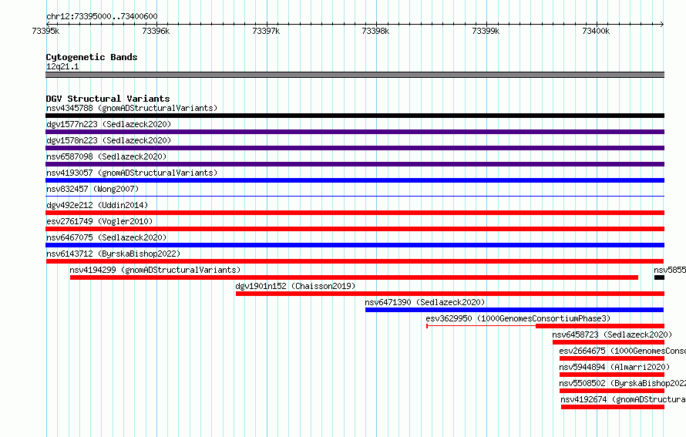Click the chr12:73395000..73400600 region label
The height and width of the screenshot is (437, 686).
click(x=102, y=16)
